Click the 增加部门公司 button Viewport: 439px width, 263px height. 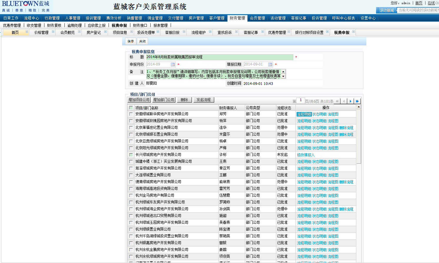pos(164,100)
